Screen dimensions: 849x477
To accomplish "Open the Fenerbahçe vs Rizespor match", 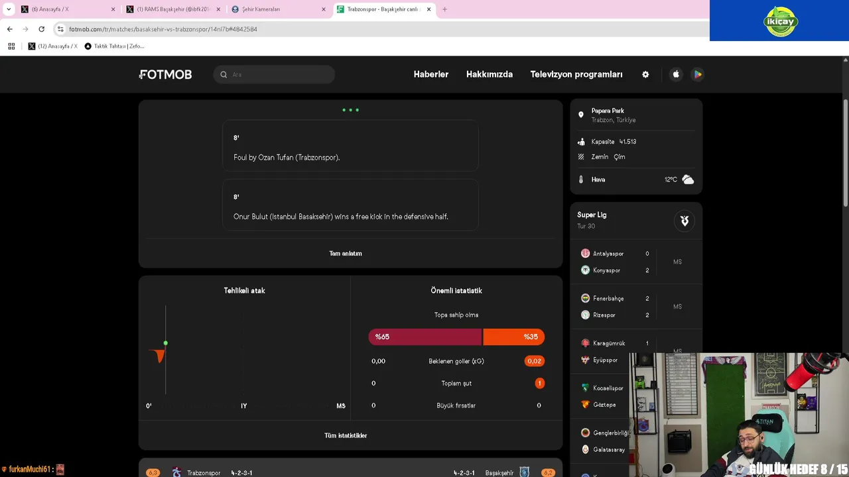I will 636,307.
